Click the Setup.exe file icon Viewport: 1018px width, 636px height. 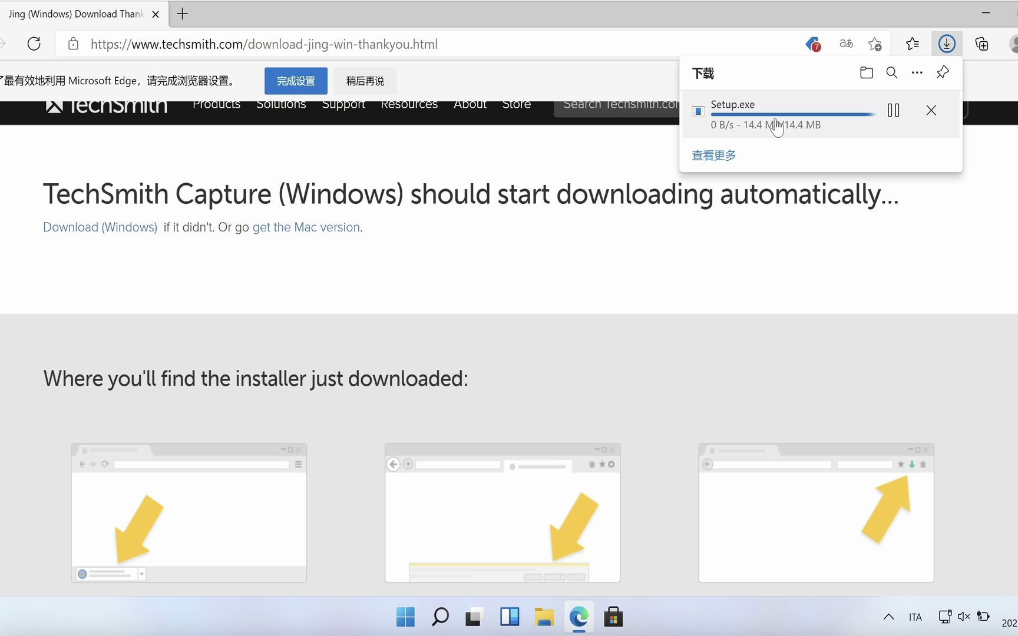[x=698, y=111]
